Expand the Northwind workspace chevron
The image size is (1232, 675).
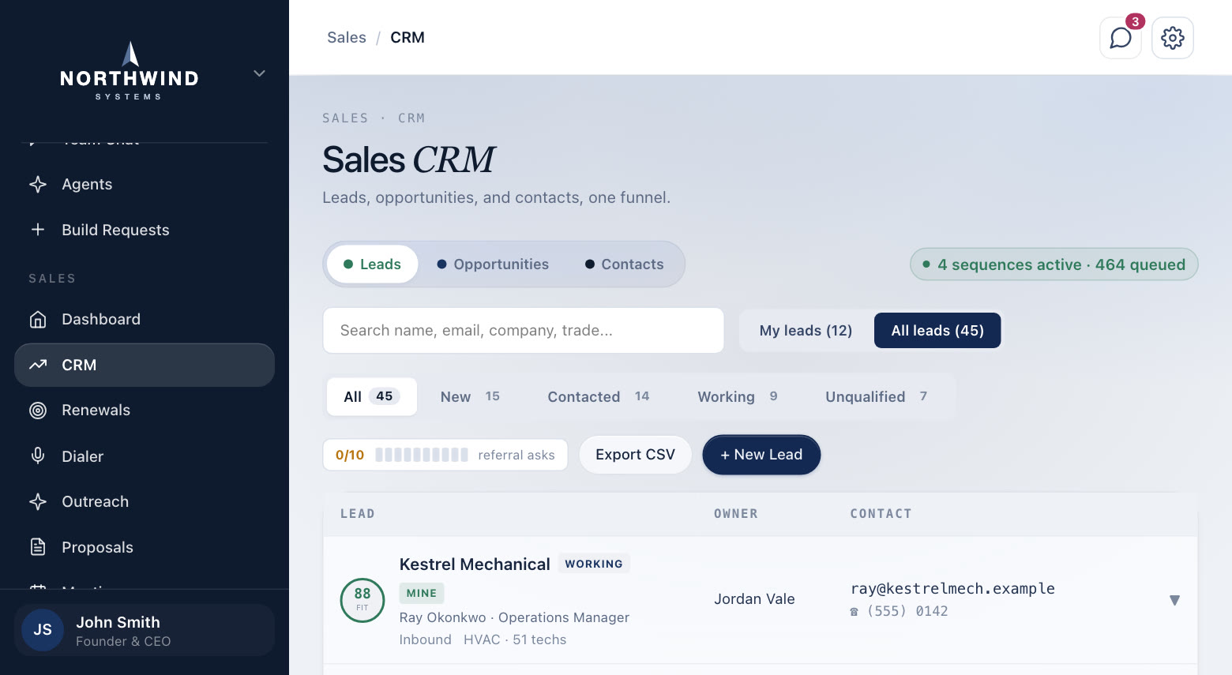coord(259,73)
